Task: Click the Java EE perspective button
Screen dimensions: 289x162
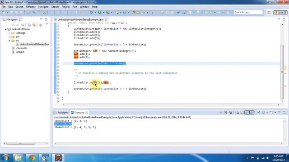Action: pos(280,13)
